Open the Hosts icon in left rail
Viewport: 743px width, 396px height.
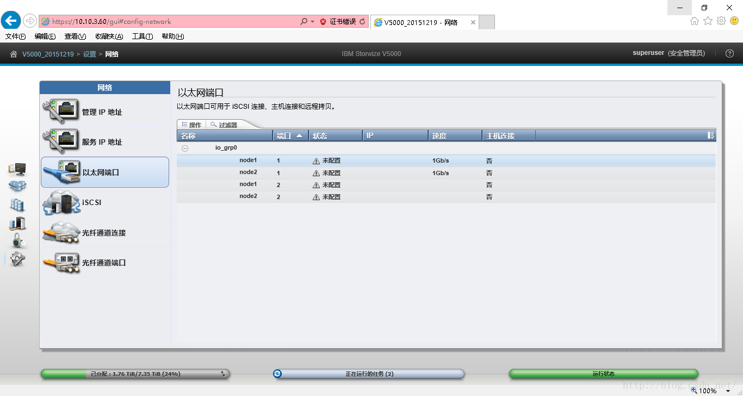coord(17,223)
